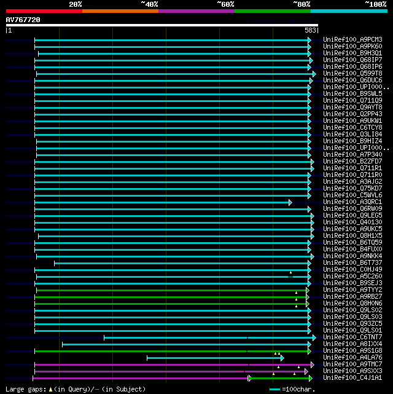Click the UniRef100_Q6RW09 label
The image size is (393, 394).
point(352,209)
